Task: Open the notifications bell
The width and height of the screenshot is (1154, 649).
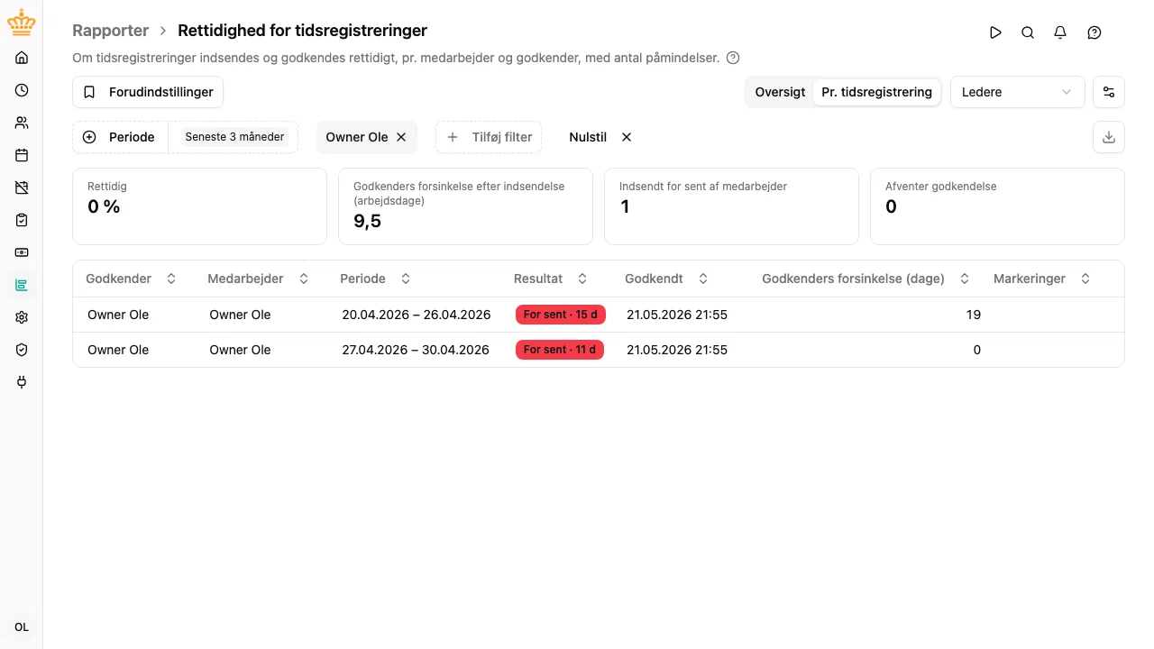Action: click(x=1060, y=32)
